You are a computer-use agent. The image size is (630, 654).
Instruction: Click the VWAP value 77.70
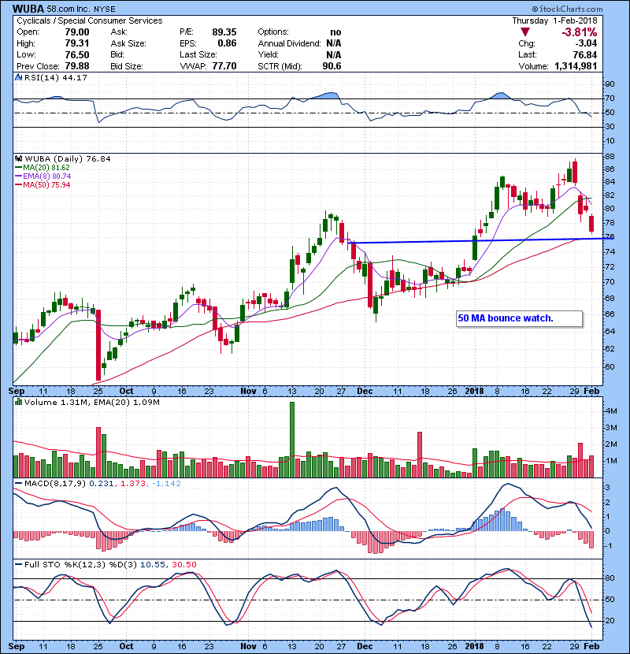click(x=224, y=66)
